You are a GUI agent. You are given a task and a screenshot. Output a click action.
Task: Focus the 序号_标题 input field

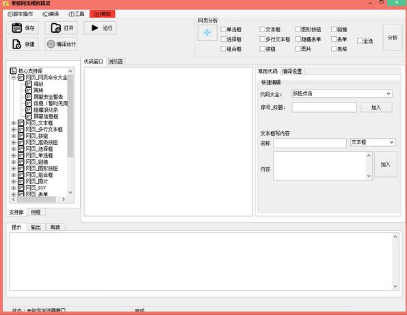[x=324, y=107]
